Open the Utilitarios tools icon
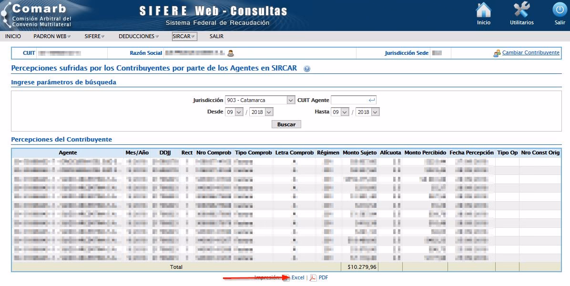570x286 pixels. click(521, 10)
